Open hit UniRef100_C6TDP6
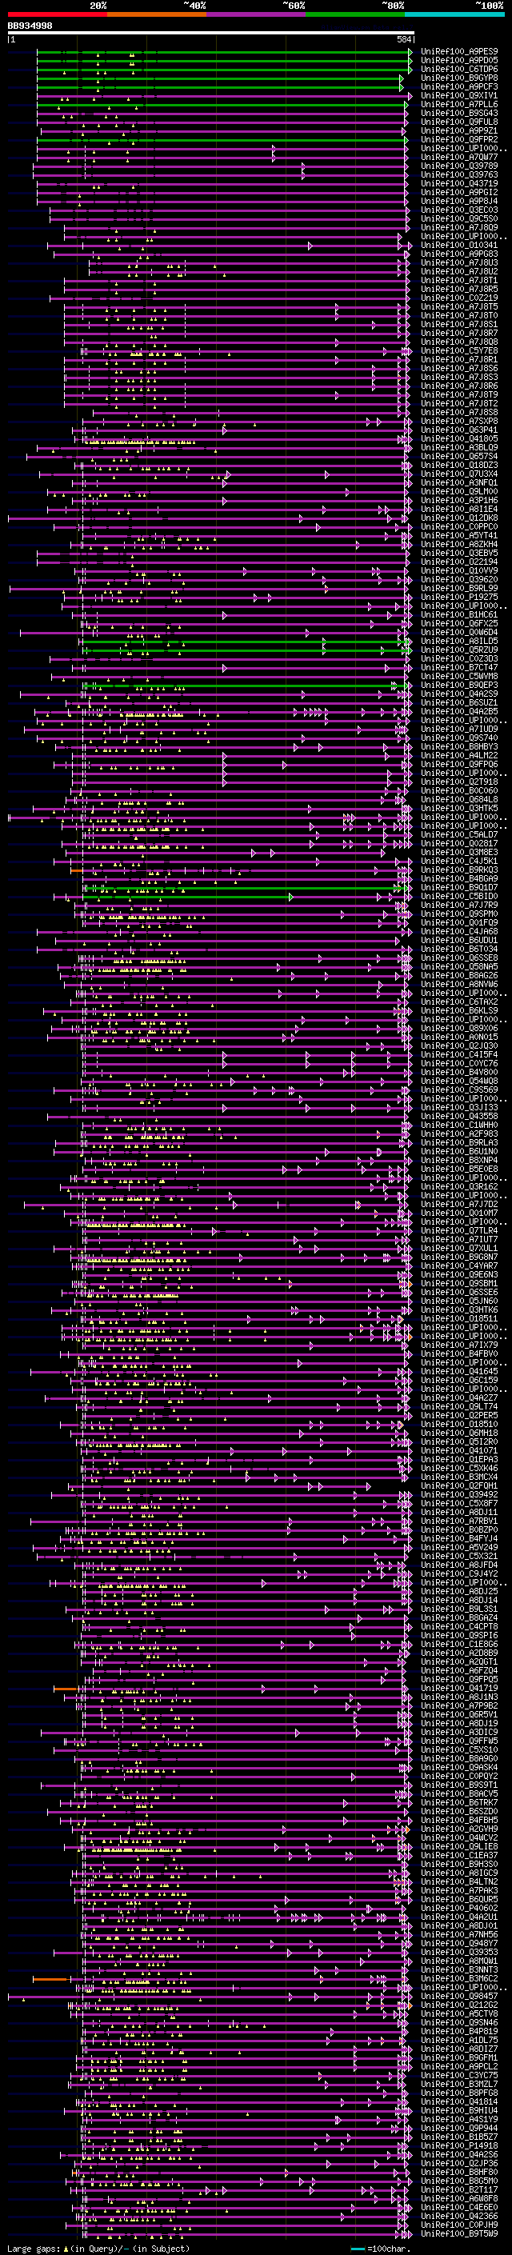The width and height of the screenshot is (512, 2255). (459, 69)
